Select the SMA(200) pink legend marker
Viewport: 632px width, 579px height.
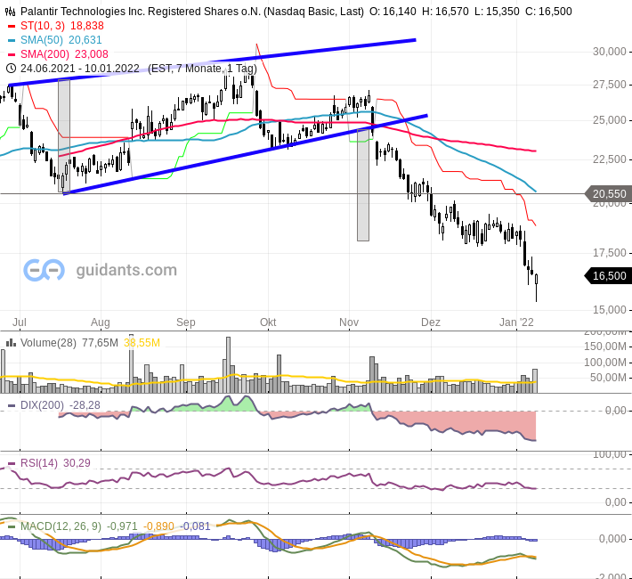12,54
